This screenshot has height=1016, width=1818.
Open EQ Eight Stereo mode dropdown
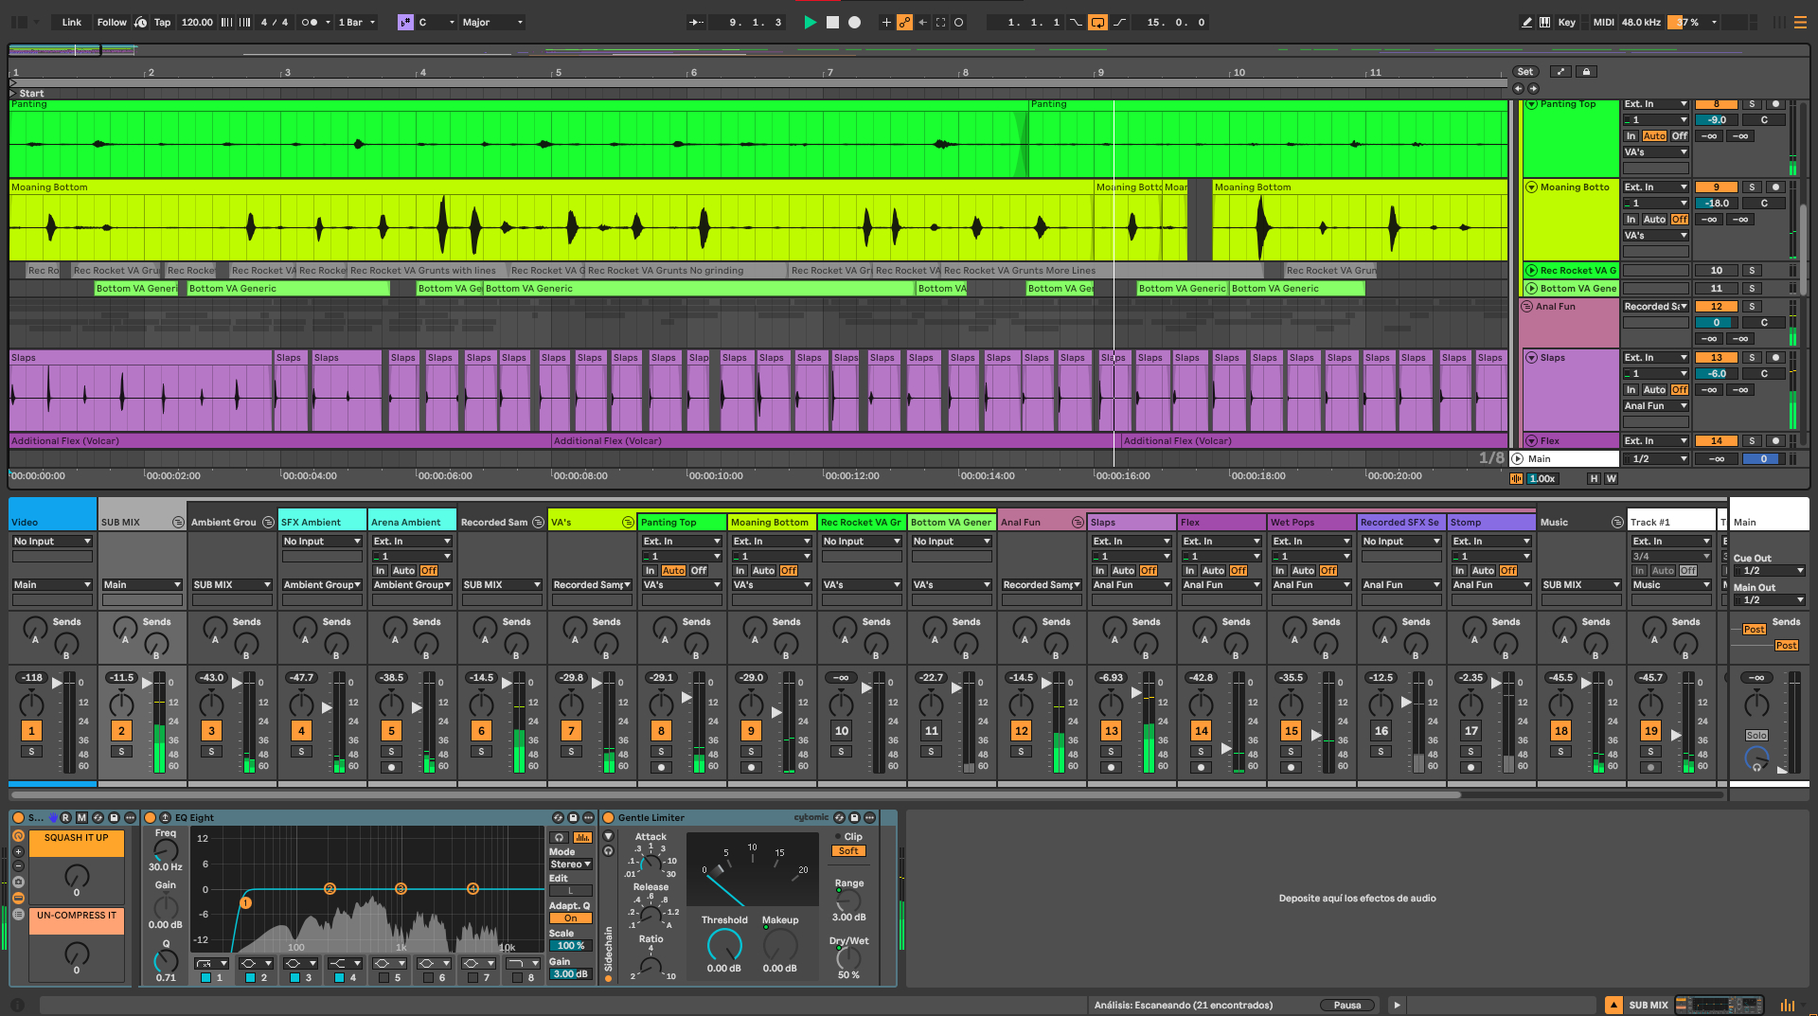coord(570,864)
